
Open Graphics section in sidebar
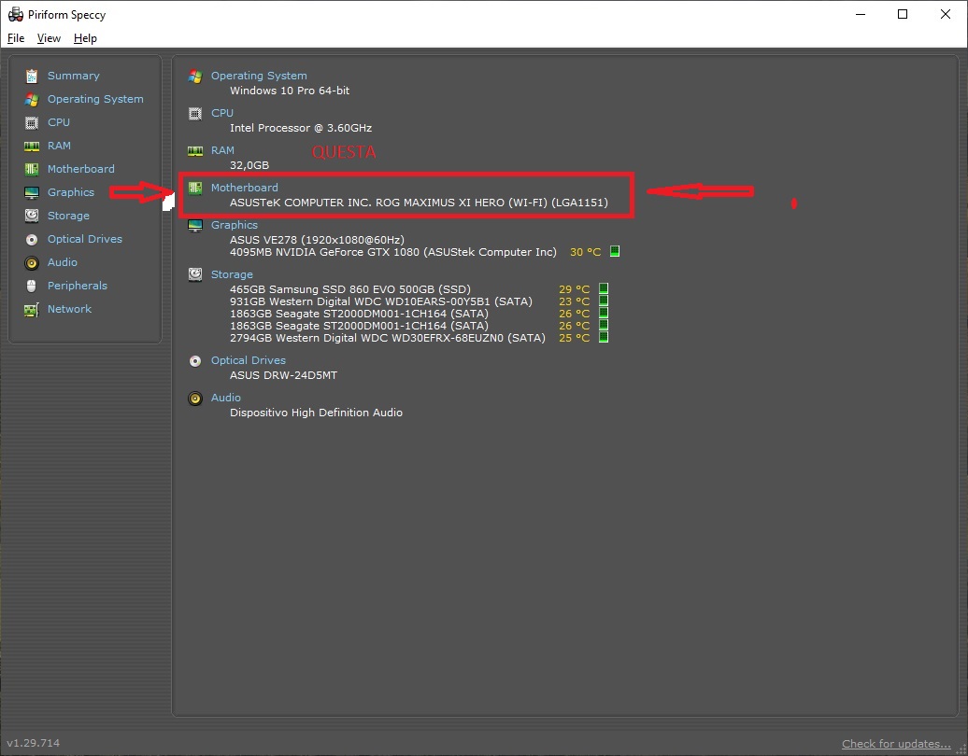pos(71,192)
